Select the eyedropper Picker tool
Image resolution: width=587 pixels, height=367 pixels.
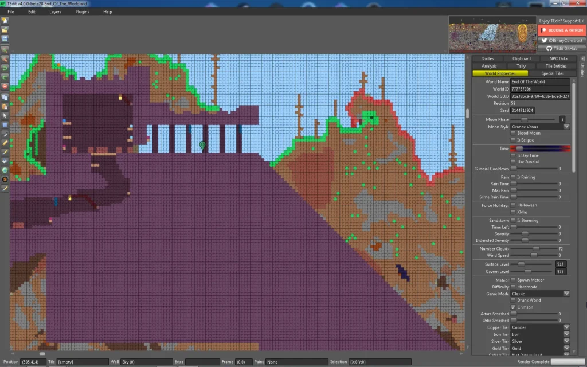click(x=5, y=134)
